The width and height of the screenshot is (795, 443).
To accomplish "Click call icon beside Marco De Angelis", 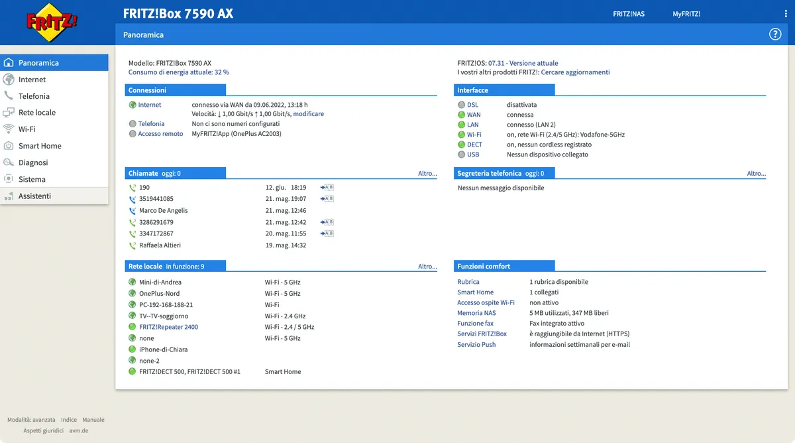I will coord(132,211).
